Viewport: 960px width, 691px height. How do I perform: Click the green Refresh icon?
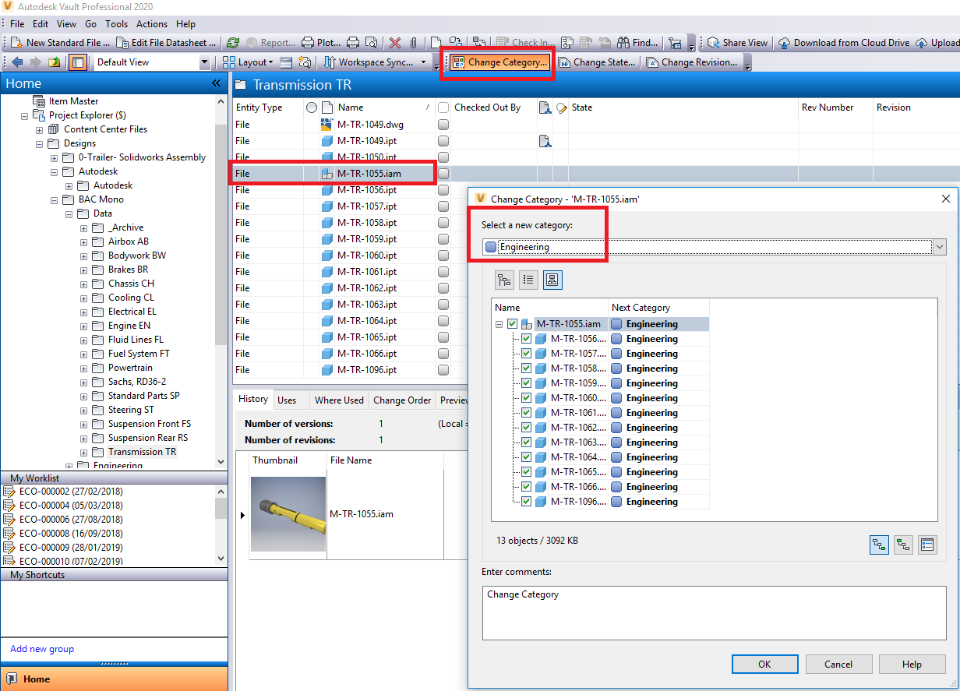(x=234, y=43)
